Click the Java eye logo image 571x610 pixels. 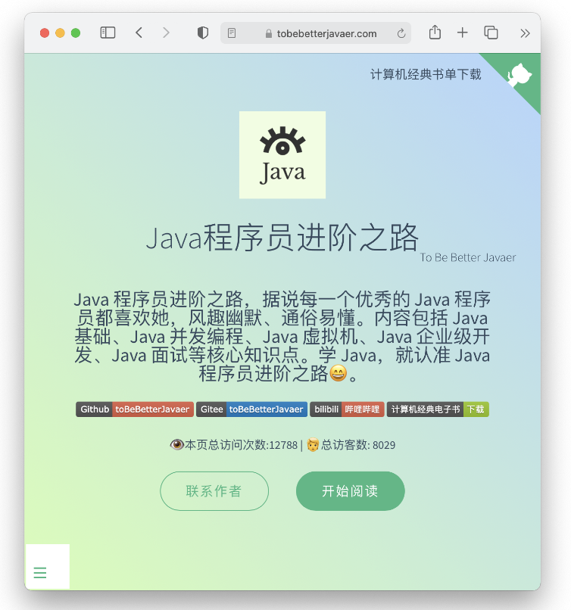coord(282,155)
